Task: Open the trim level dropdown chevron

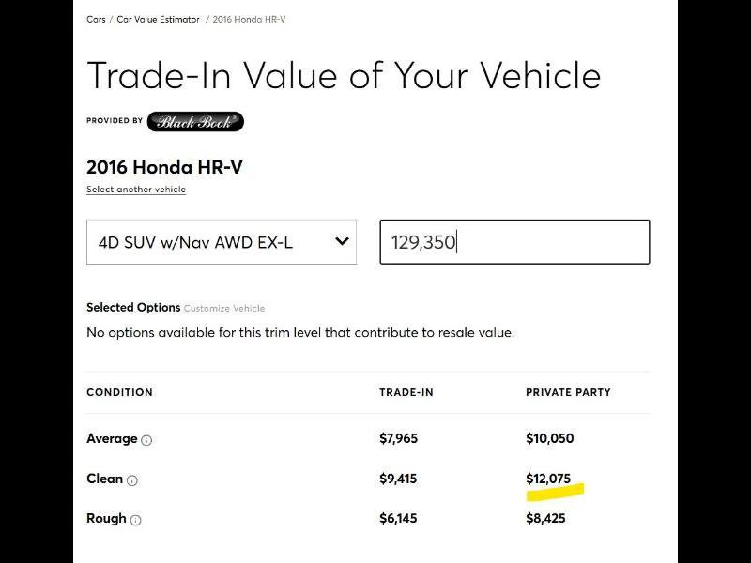Action: click(341, 242)
